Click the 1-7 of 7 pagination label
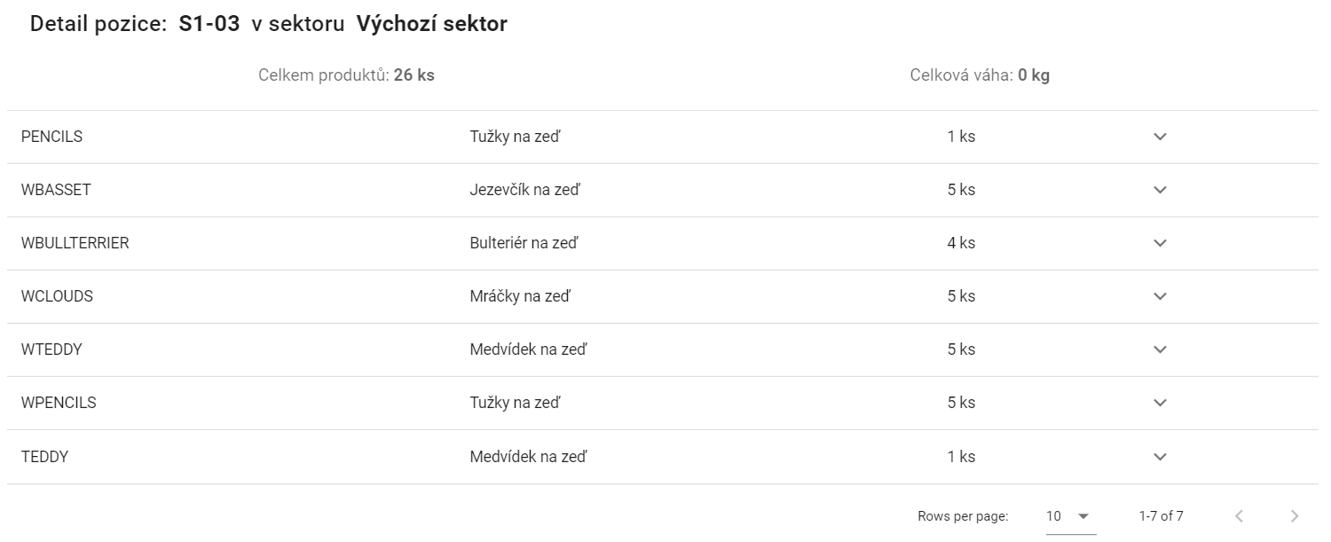1331x542 pixels. pyautogui.click(x=1161, y=516)
